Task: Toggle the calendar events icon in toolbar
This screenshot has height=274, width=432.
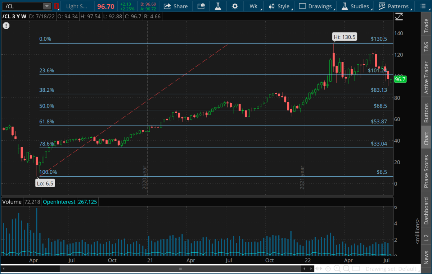Action: coord(201,6)
